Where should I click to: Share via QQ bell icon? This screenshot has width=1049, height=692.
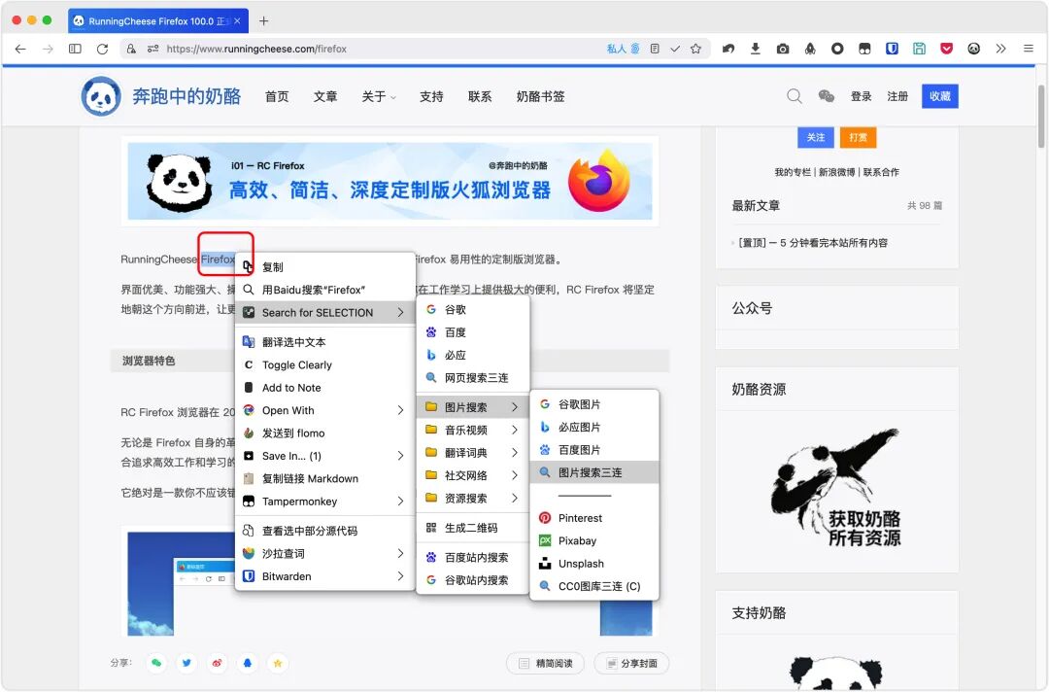pos(248,663)
